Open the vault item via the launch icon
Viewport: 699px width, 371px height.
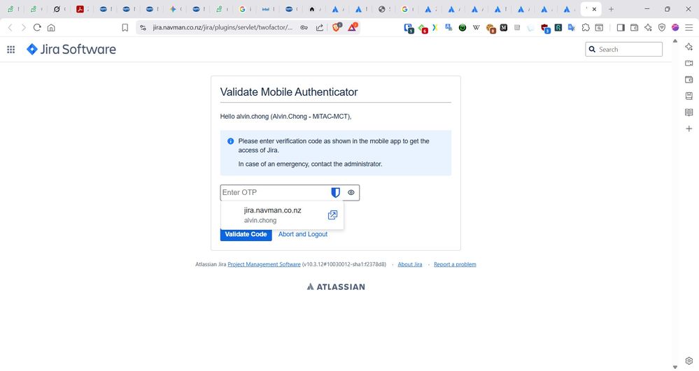(x=332, y=215)
